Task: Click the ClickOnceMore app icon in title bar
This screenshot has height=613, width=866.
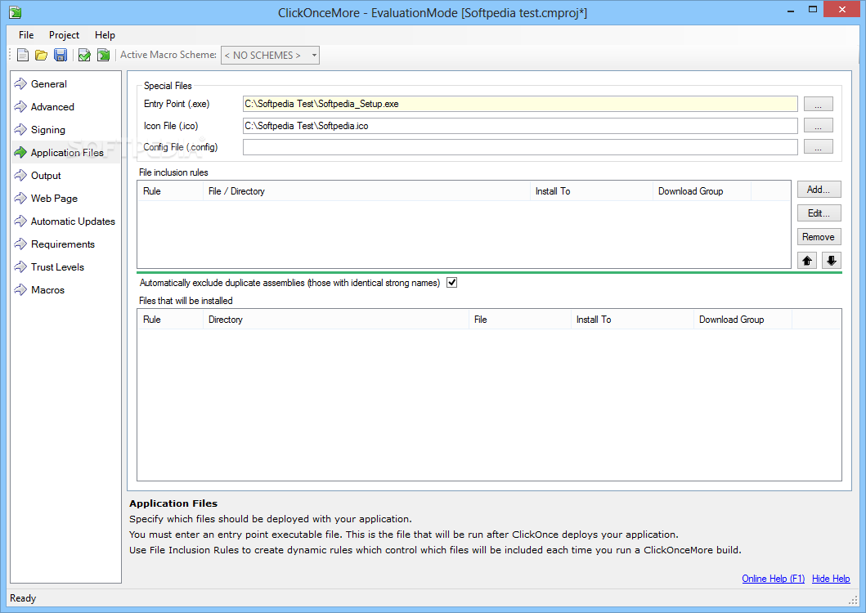Action: (x=16, y=12)
